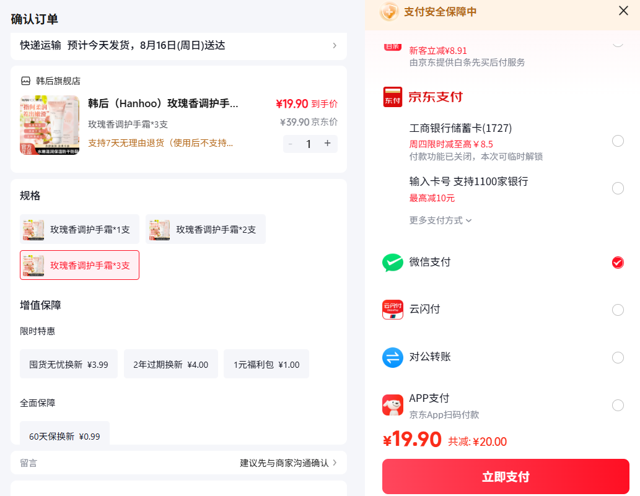Click the JD Pay (京东支付) logo icon
640x496 pixels.
(393, 97)
